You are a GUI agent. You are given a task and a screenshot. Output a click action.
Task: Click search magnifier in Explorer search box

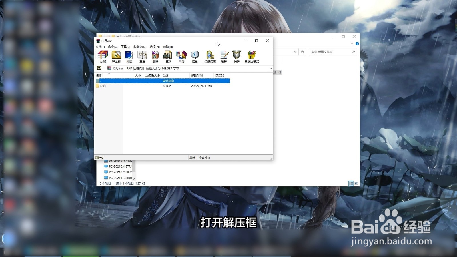coord(353,52)
